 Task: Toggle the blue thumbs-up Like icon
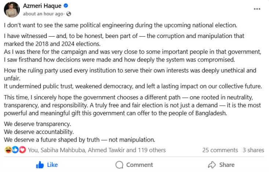[40, 165]
